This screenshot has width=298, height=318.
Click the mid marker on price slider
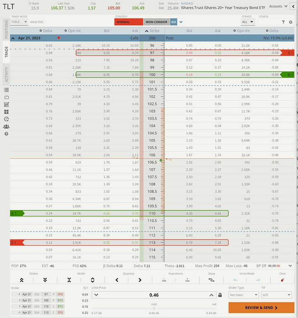pyautogui.click(x=154, y=308)
